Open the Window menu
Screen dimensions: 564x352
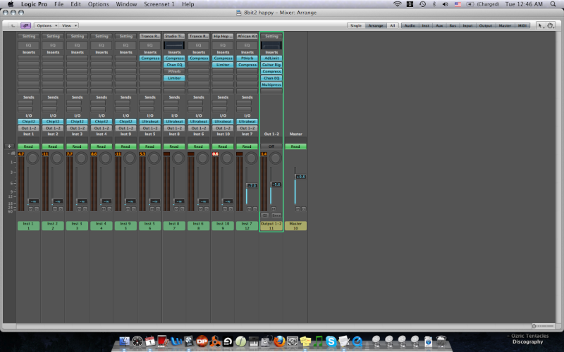click(x=126, y=4)
